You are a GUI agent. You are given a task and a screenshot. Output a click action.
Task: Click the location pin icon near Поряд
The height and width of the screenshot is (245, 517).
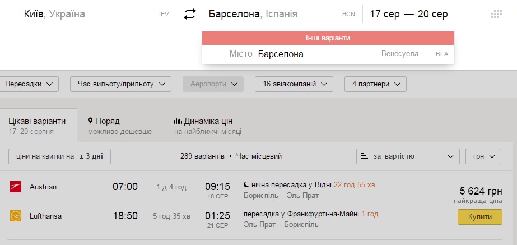pyautogui.click(x=90, y=121)
